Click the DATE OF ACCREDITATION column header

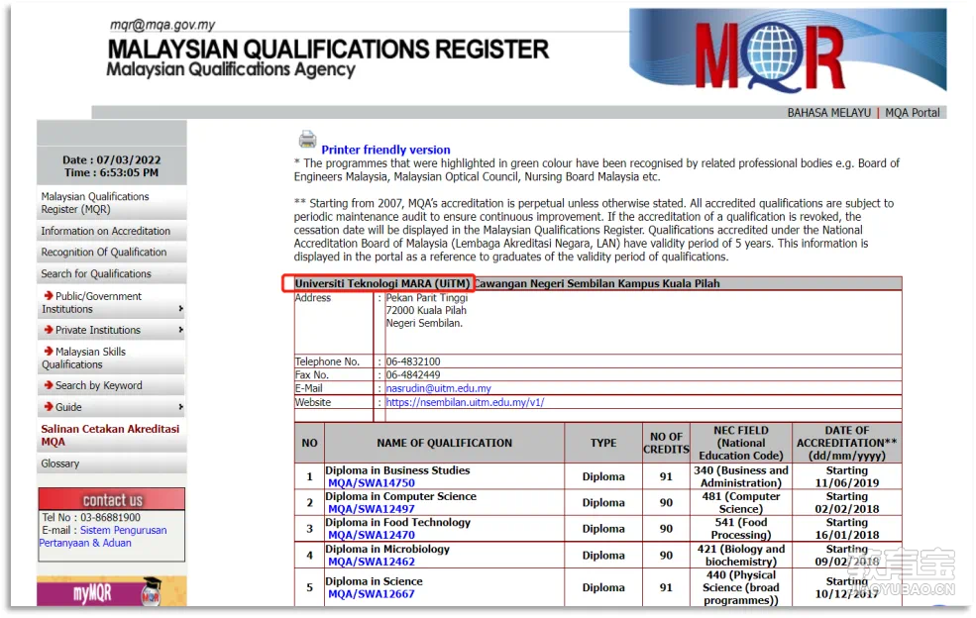(x=846, y=443)
